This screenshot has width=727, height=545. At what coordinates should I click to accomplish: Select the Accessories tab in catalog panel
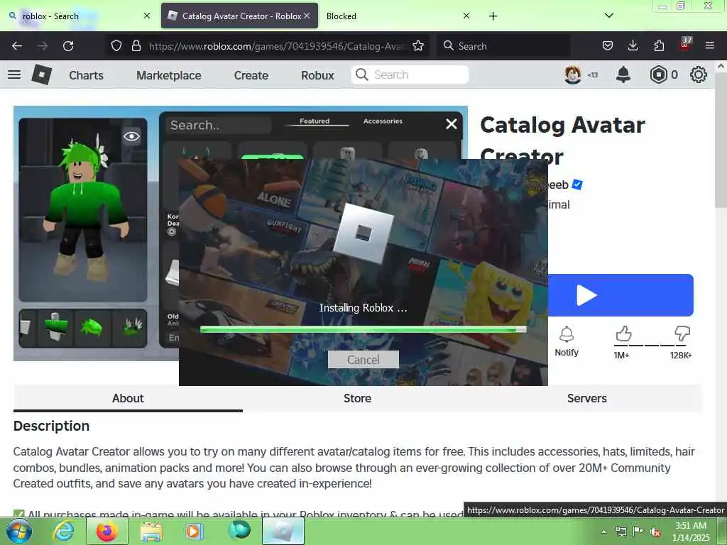[x=383, y=121]
